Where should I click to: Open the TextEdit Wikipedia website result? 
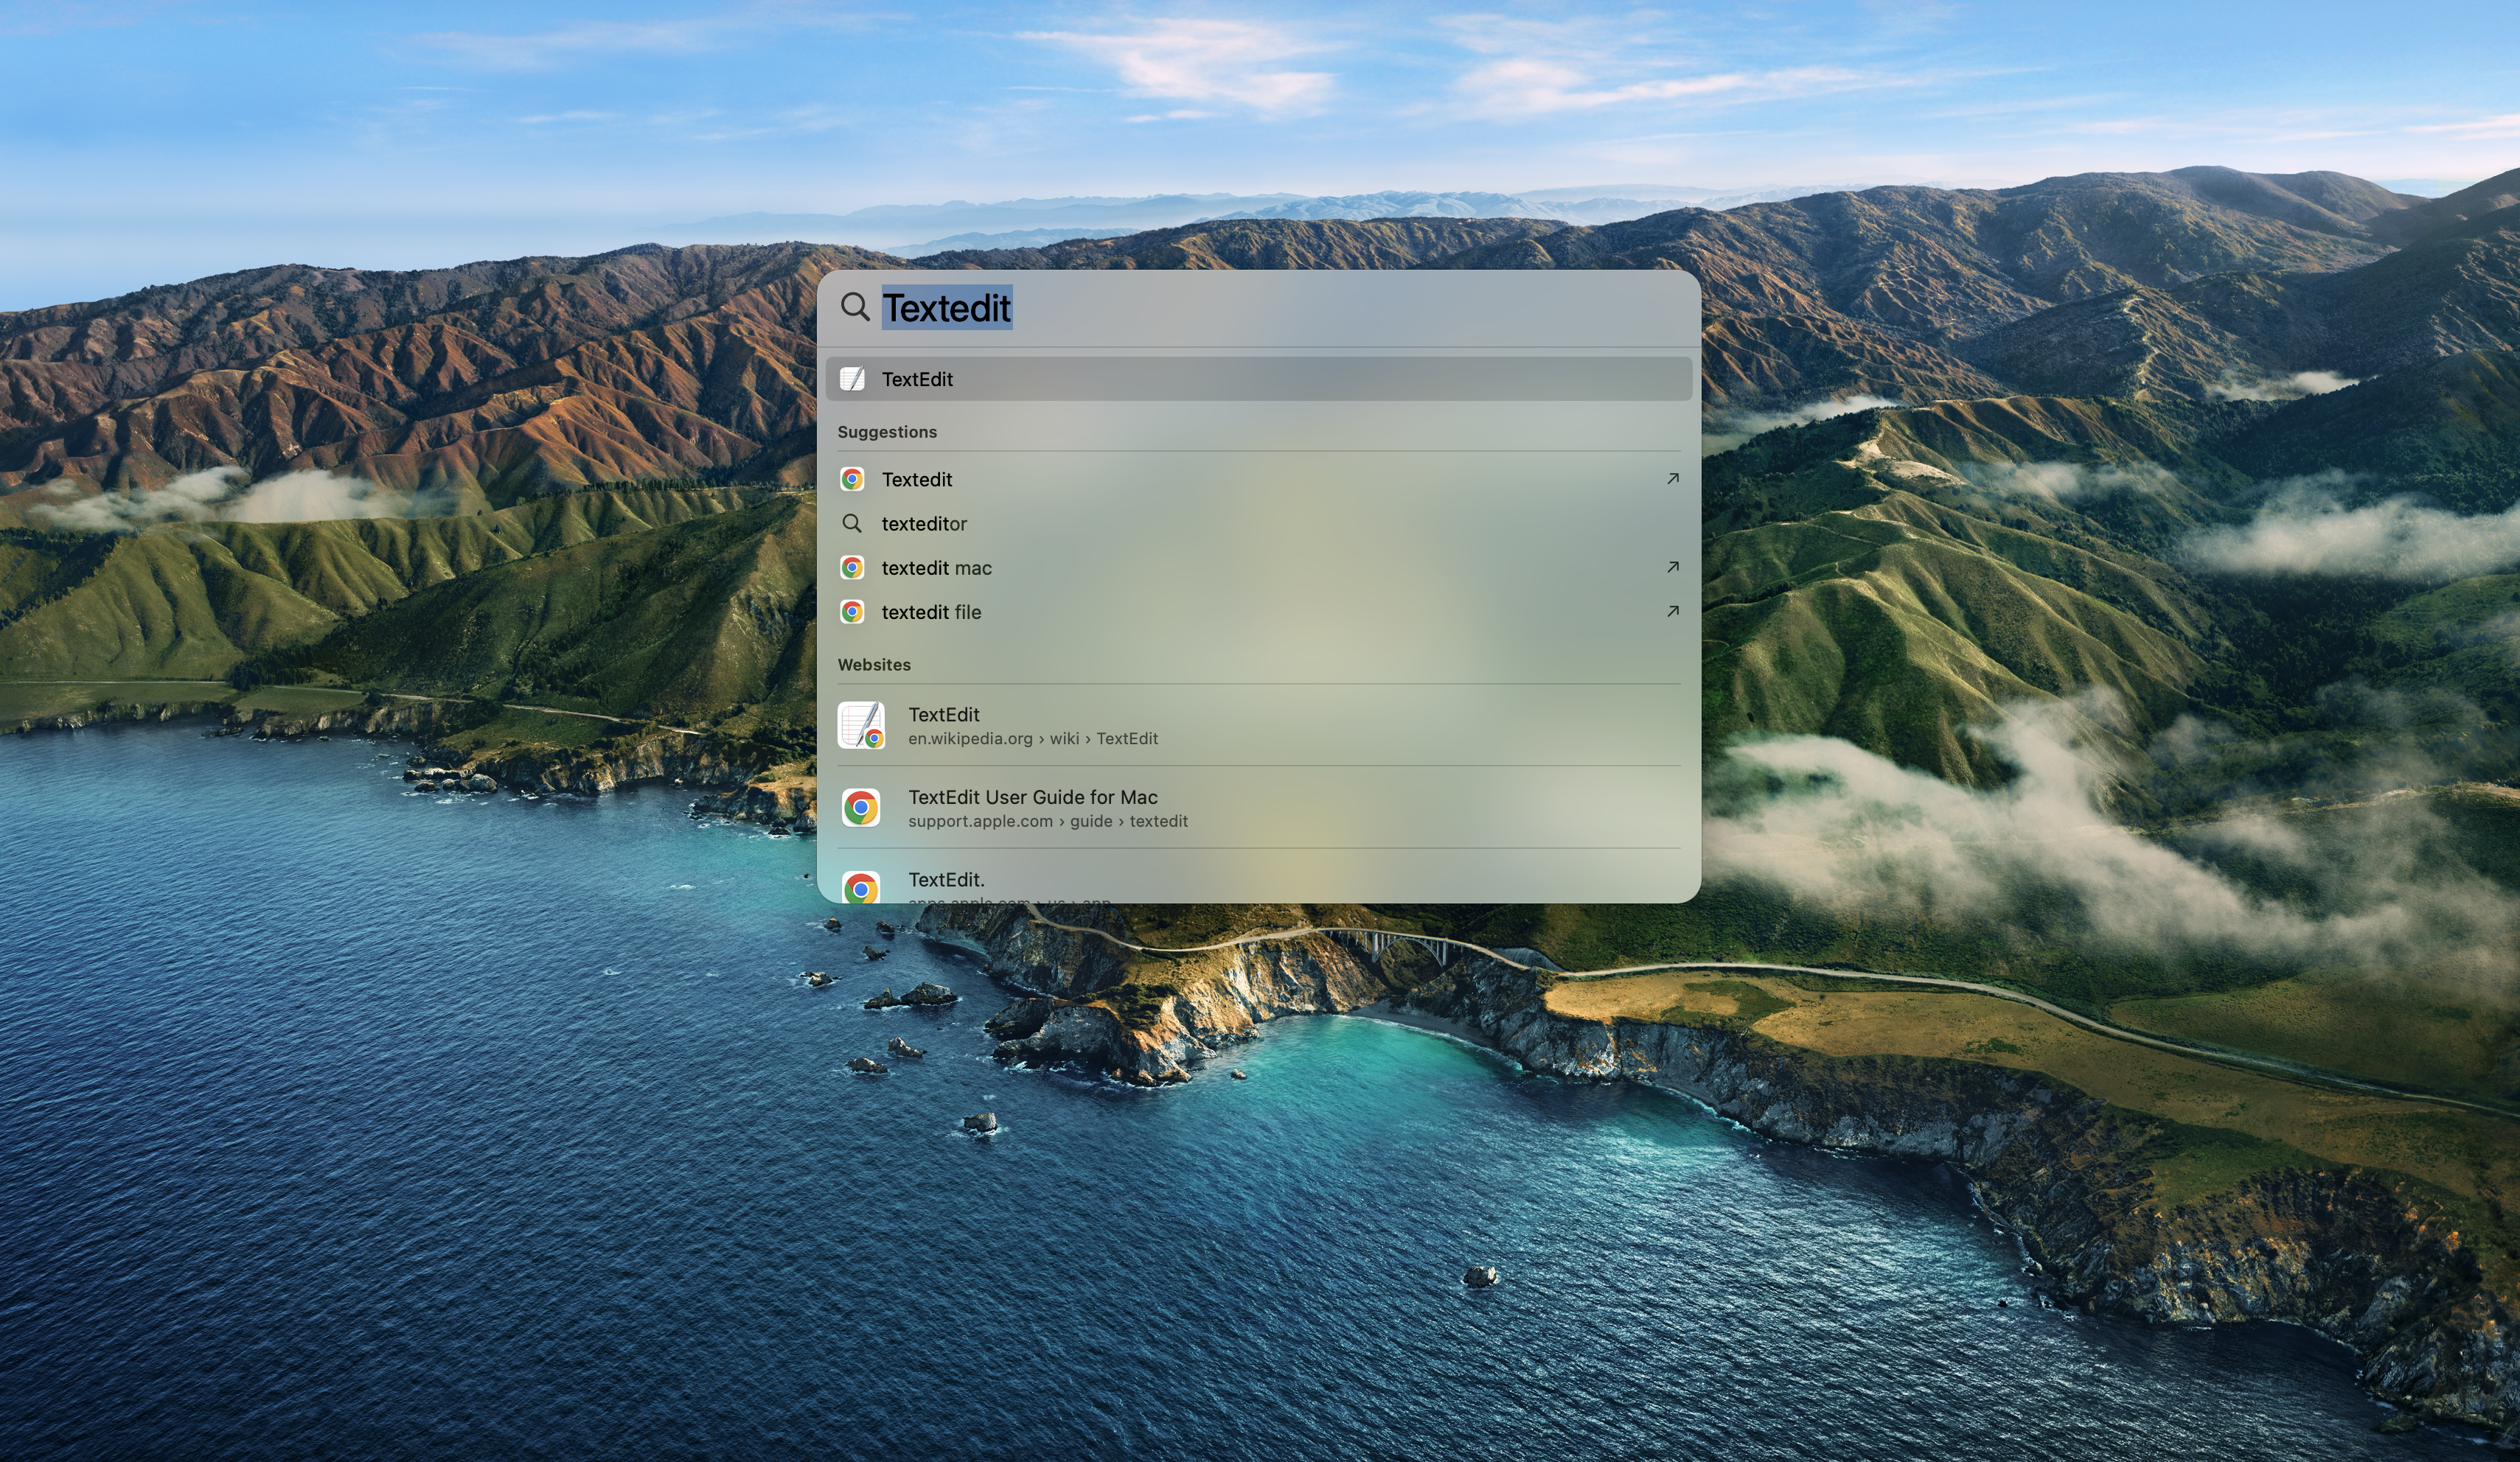[x=1259, y=726]
